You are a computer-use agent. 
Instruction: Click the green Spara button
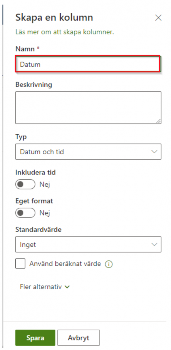[35, 338]
